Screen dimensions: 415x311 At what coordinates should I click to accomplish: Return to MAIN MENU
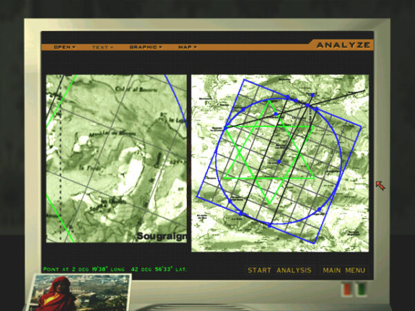pos(344,270)
